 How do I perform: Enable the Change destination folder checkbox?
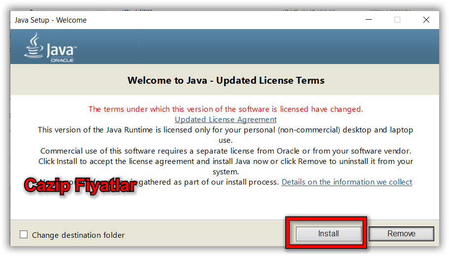coord(24,234)
